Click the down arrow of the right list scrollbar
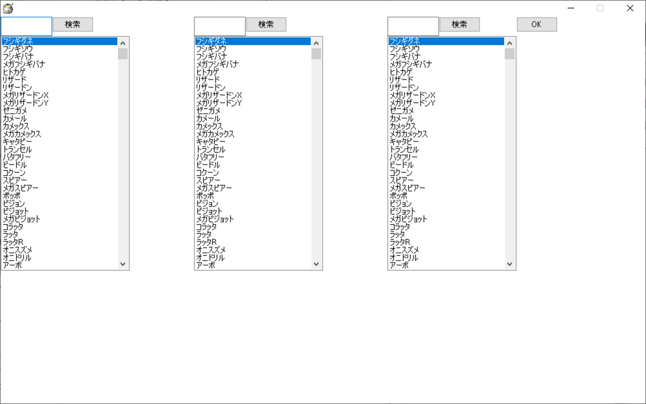This screenshot has height=404, width=646. point(509,264)
